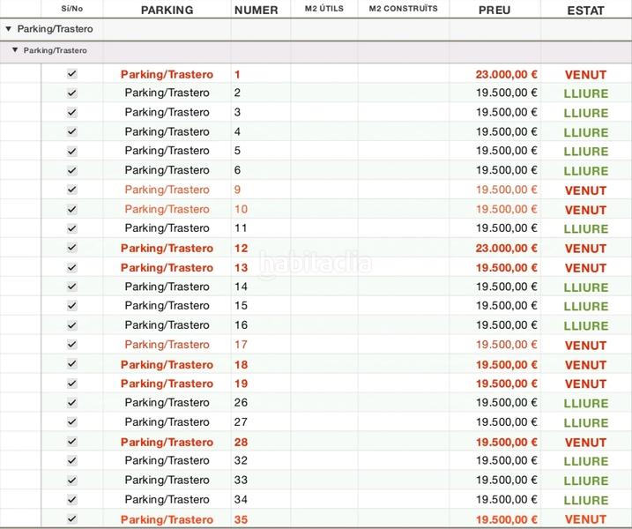Select the M2 ÚTILS column header
This screenshot has width=632, height=529.
point(323,9)
